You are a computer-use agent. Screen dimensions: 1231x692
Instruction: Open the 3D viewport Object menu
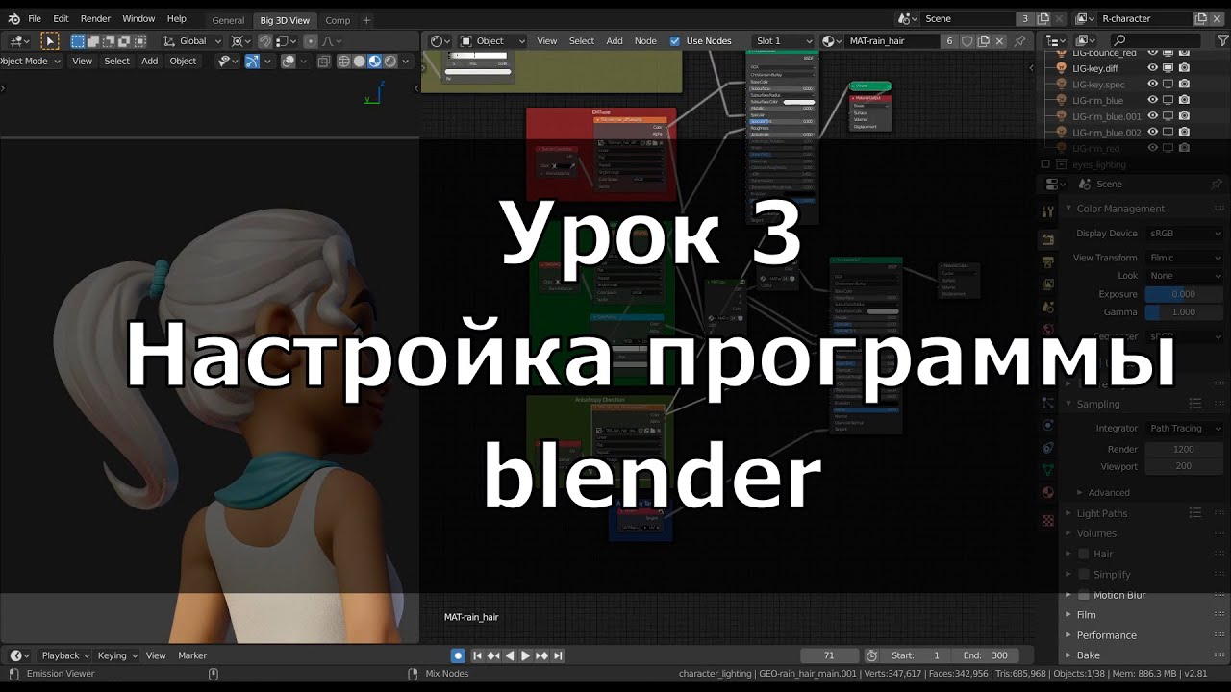(x=183, y=61)
